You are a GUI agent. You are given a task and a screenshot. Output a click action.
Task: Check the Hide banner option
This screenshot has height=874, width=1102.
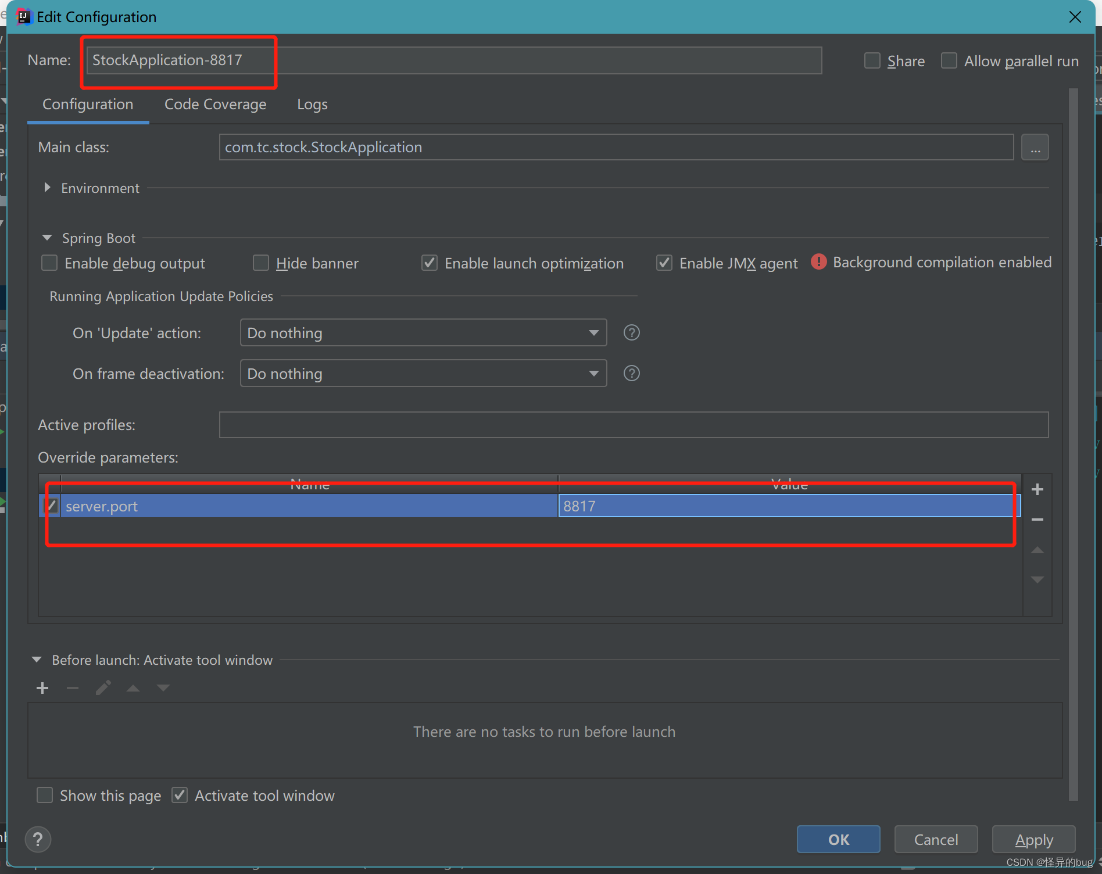[261, 263]
